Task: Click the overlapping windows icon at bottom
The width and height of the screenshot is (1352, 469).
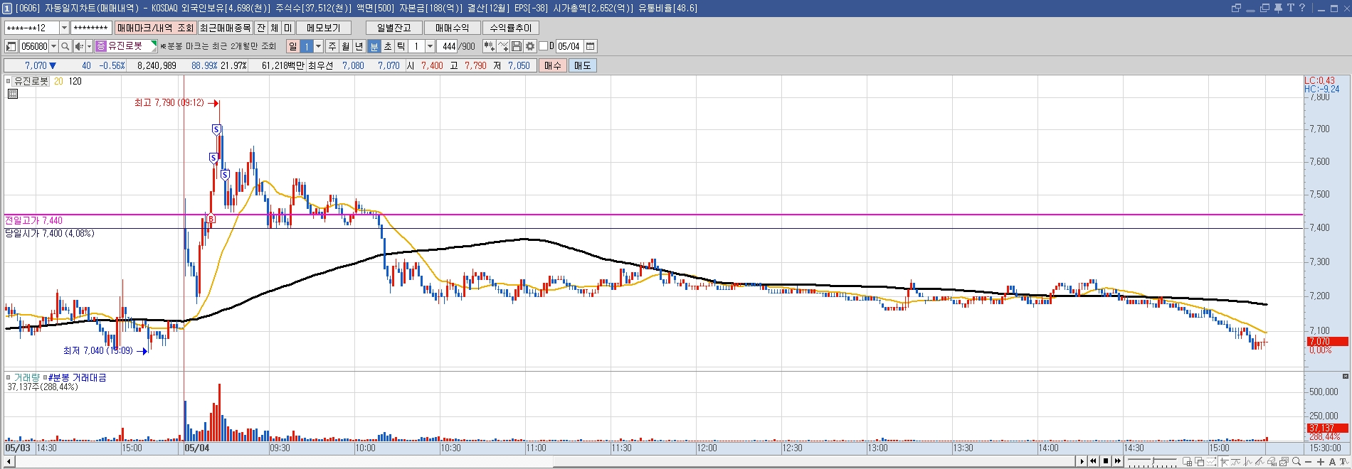Action: point(1199,462)
